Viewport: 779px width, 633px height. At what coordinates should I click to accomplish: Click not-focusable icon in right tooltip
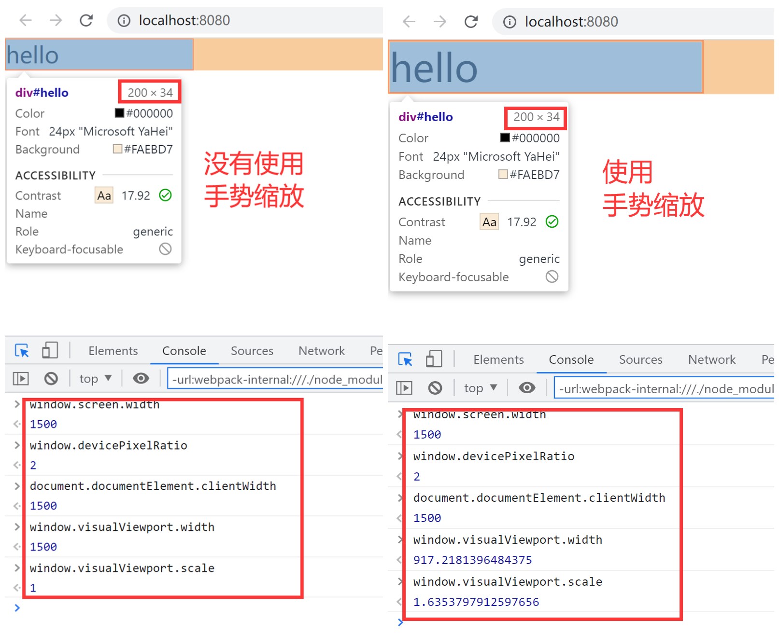(x=552, y=276)
